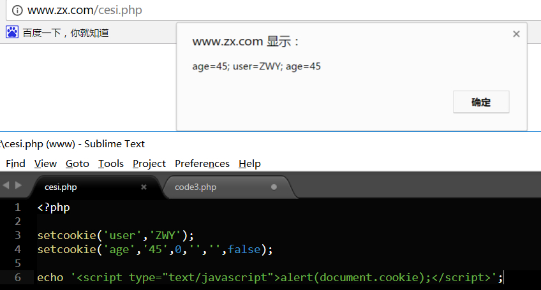Open the Project menu in Sublime Text
Image resolution: width=541 pixels, height=290 pixels.
[149, 163]
